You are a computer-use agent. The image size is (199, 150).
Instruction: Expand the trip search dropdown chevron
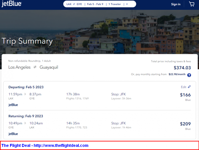coord(127,4)
